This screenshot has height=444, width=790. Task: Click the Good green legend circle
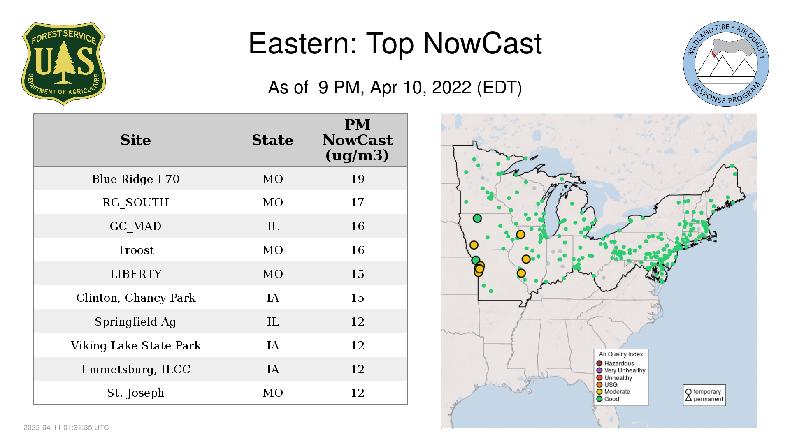click(x=599, y=399)
